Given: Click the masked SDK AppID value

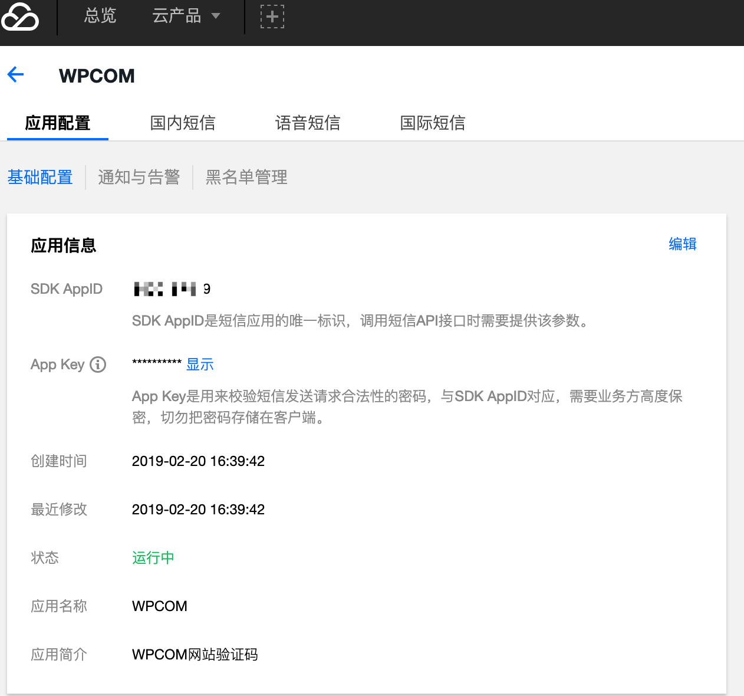Looking at the screenshot, I should click(x=171, y=288).
